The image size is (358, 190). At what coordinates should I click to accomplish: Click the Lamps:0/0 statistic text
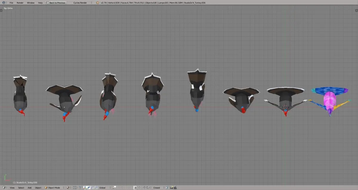click(163, 3)
